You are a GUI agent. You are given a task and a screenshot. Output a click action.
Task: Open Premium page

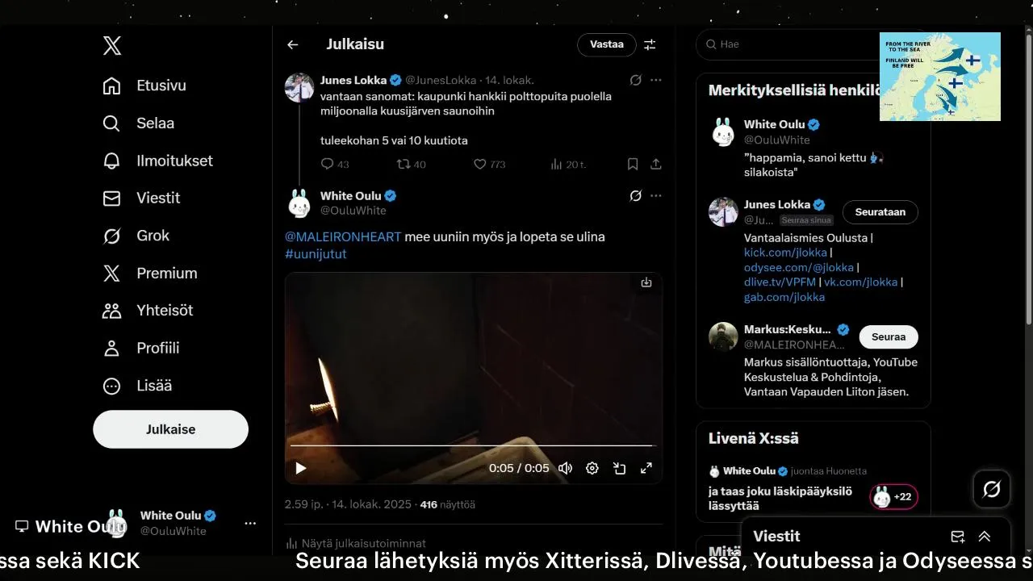[151, 273]
